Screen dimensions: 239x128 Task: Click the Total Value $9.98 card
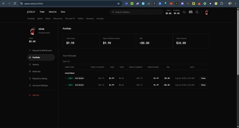[81, 41]
